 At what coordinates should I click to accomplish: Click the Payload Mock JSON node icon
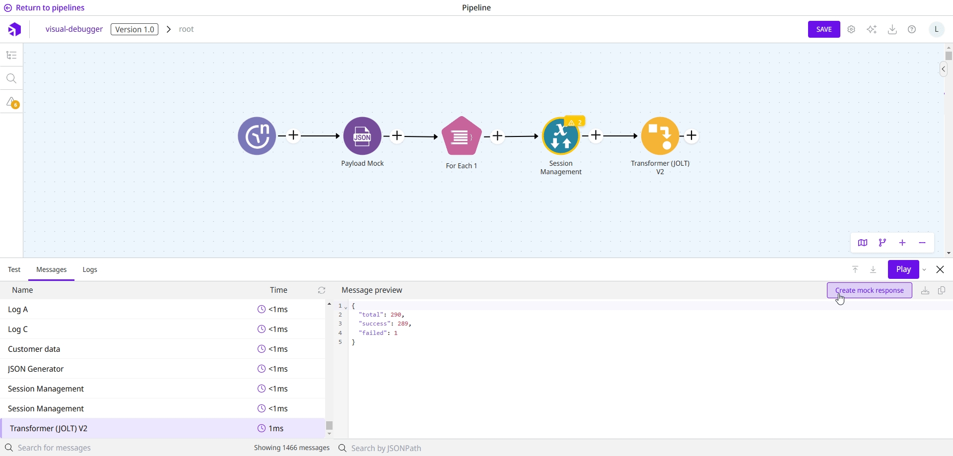pyautogui.click(x=362, y=136)
